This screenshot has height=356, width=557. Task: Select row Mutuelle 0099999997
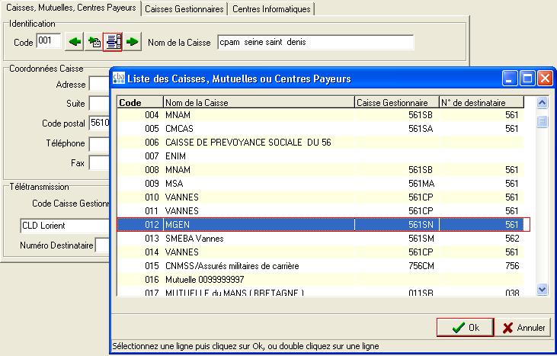click(x=321, y=280)
